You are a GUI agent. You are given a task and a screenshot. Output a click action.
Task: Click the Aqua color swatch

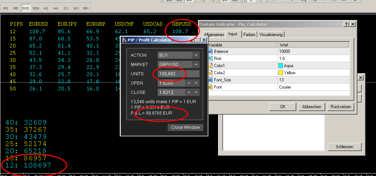coord(281,66)
